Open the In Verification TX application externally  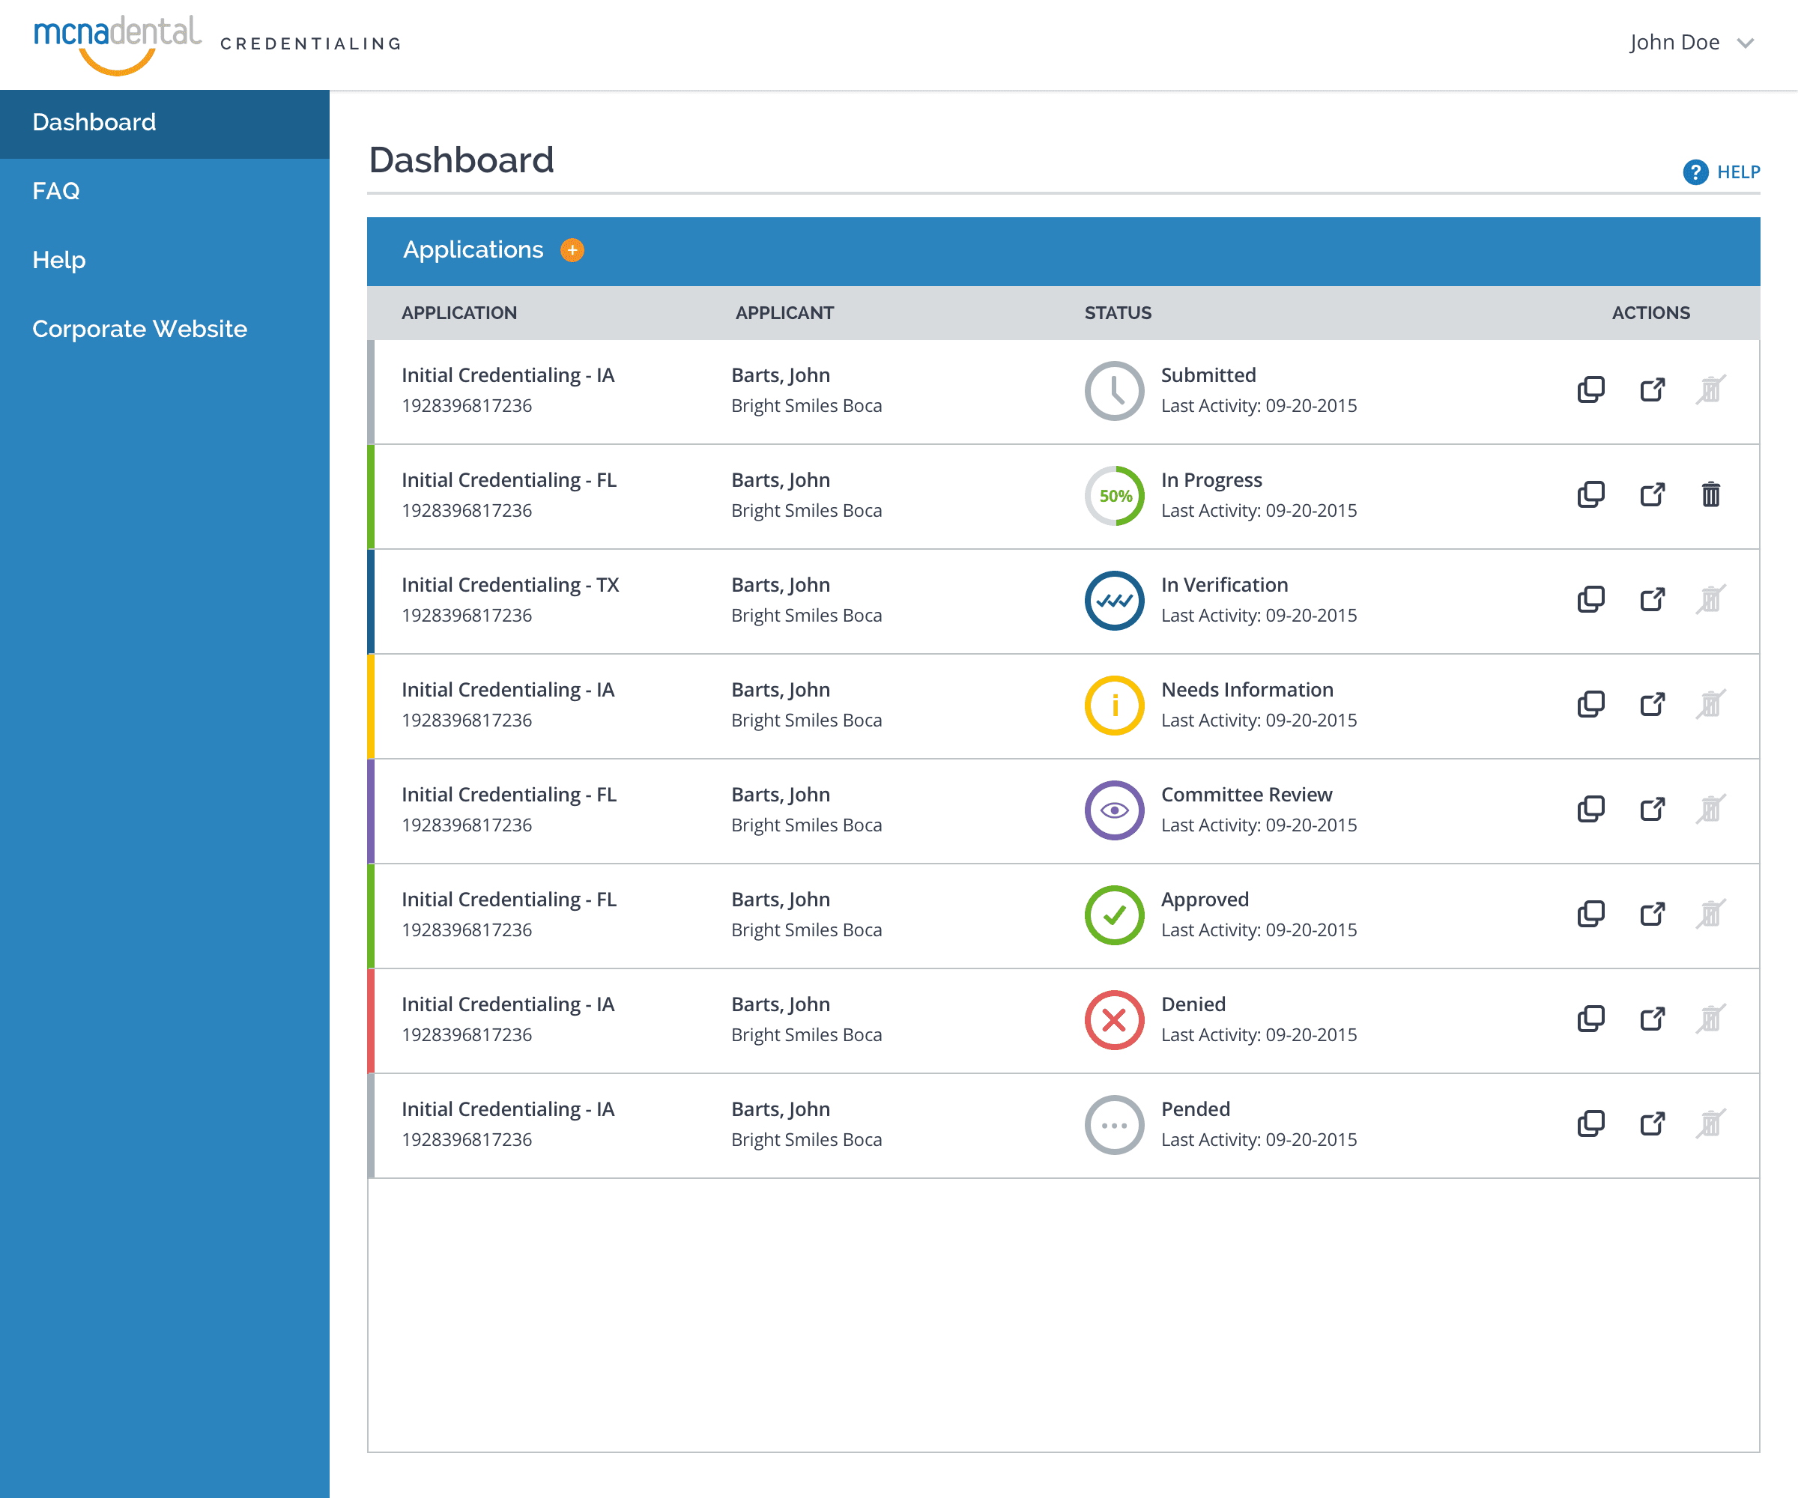click(x=1652, y=599)
